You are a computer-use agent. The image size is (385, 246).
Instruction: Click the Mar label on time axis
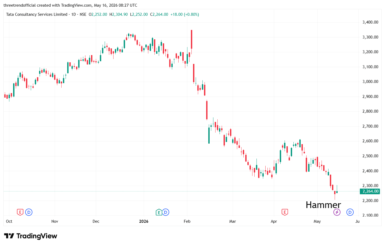pos(233,221)
